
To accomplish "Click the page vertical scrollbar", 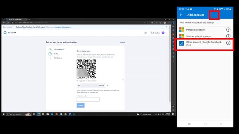I will 170,64.
